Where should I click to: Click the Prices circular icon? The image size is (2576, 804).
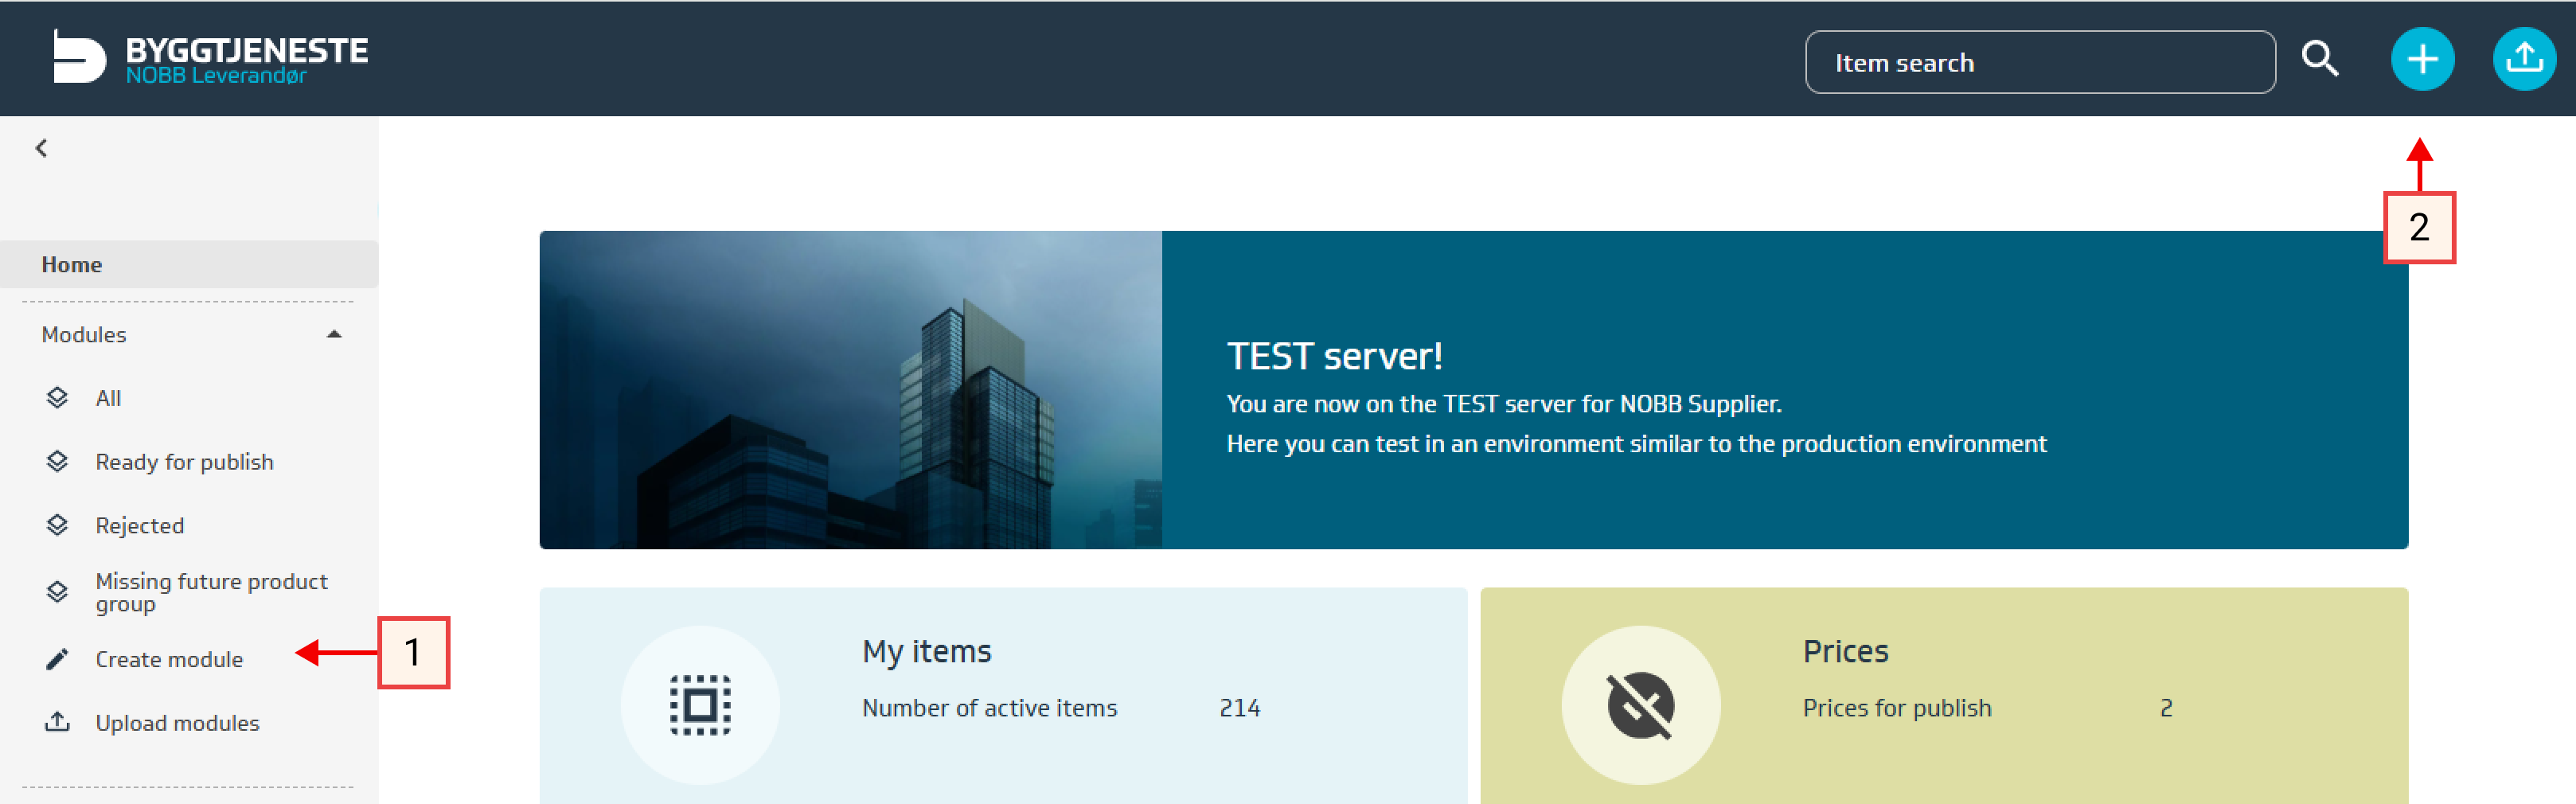(x=1640, y=705)
